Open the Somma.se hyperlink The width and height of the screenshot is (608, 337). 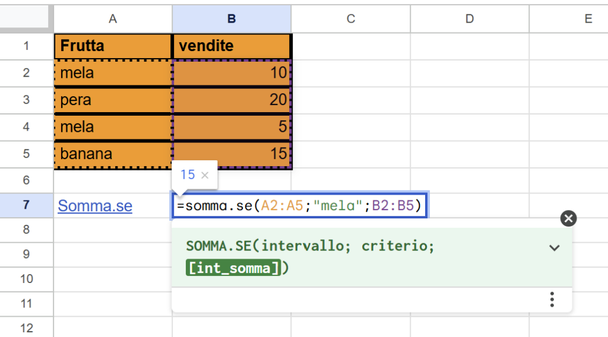(x=95, y=206)
